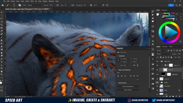Open Flow value dropdown

click(69, 5)
